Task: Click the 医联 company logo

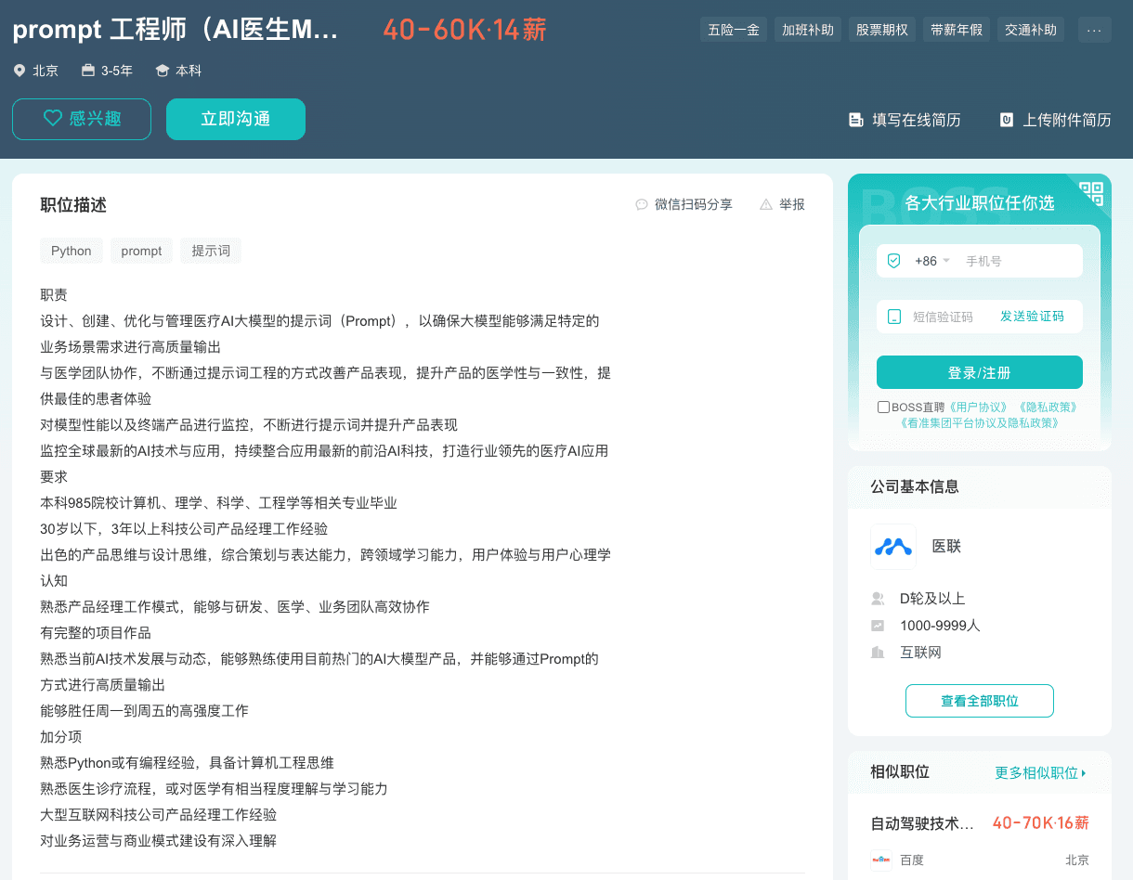Action: tap(893, 547)
